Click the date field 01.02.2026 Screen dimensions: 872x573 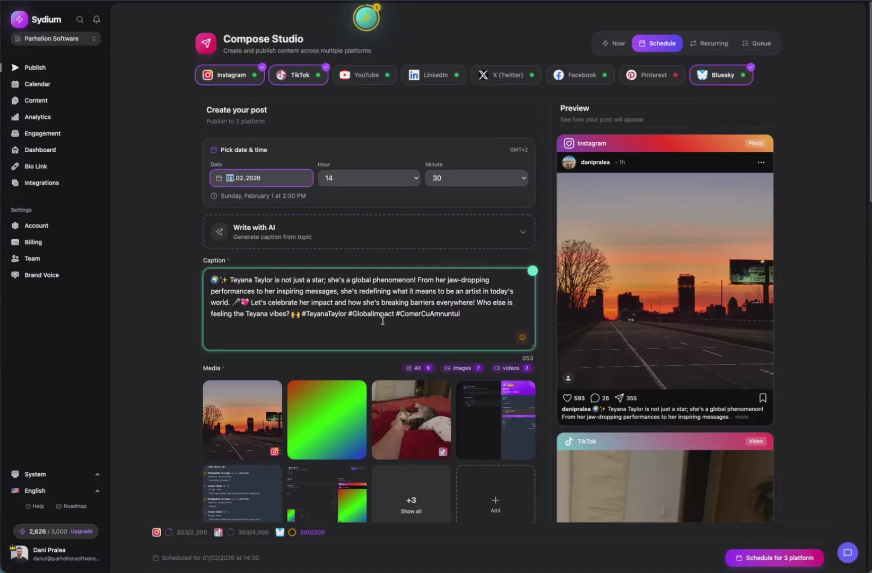click(261, 178)
